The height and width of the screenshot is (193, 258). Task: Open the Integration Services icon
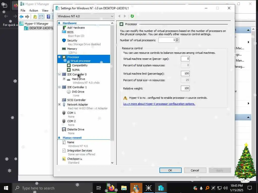coord(64,151)
